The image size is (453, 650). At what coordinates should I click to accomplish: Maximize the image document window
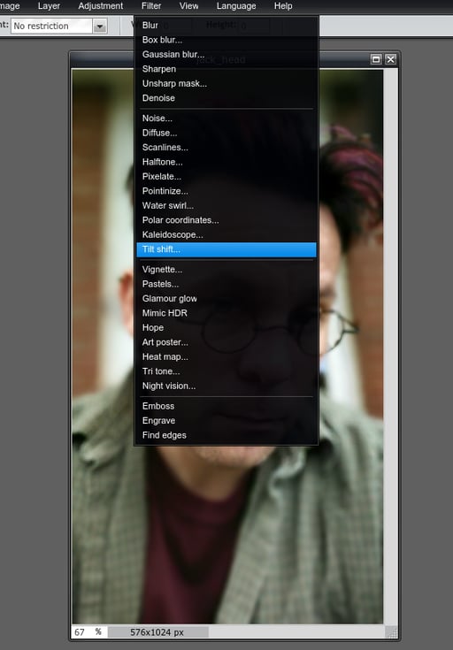(x=376, y=59)
